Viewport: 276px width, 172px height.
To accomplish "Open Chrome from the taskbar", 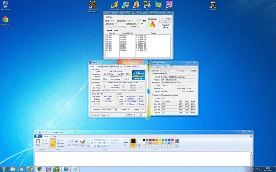I will coord(31,169).
